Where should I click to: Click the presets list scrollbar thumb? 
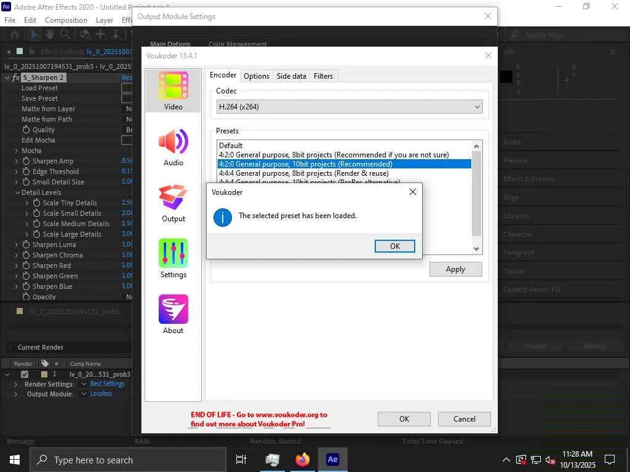click(x=477, y=194)
